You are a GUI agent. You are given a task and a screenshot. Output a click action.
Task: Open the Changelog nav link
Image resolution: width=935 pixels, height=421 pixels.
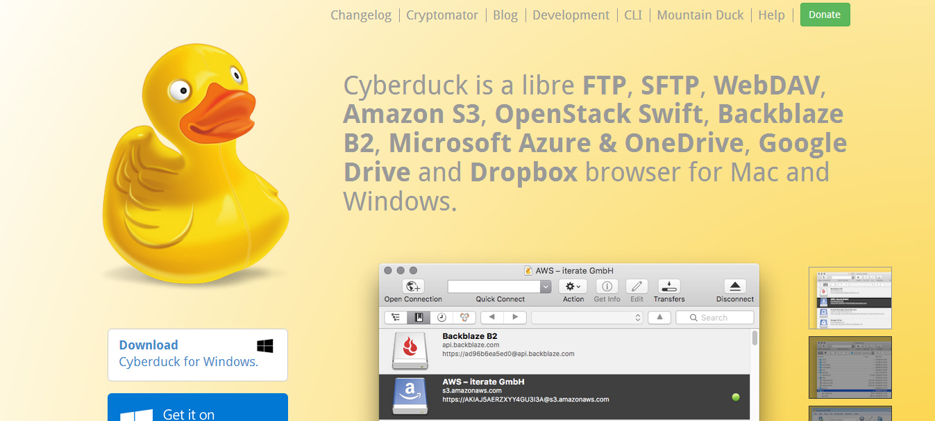[361, 15]
